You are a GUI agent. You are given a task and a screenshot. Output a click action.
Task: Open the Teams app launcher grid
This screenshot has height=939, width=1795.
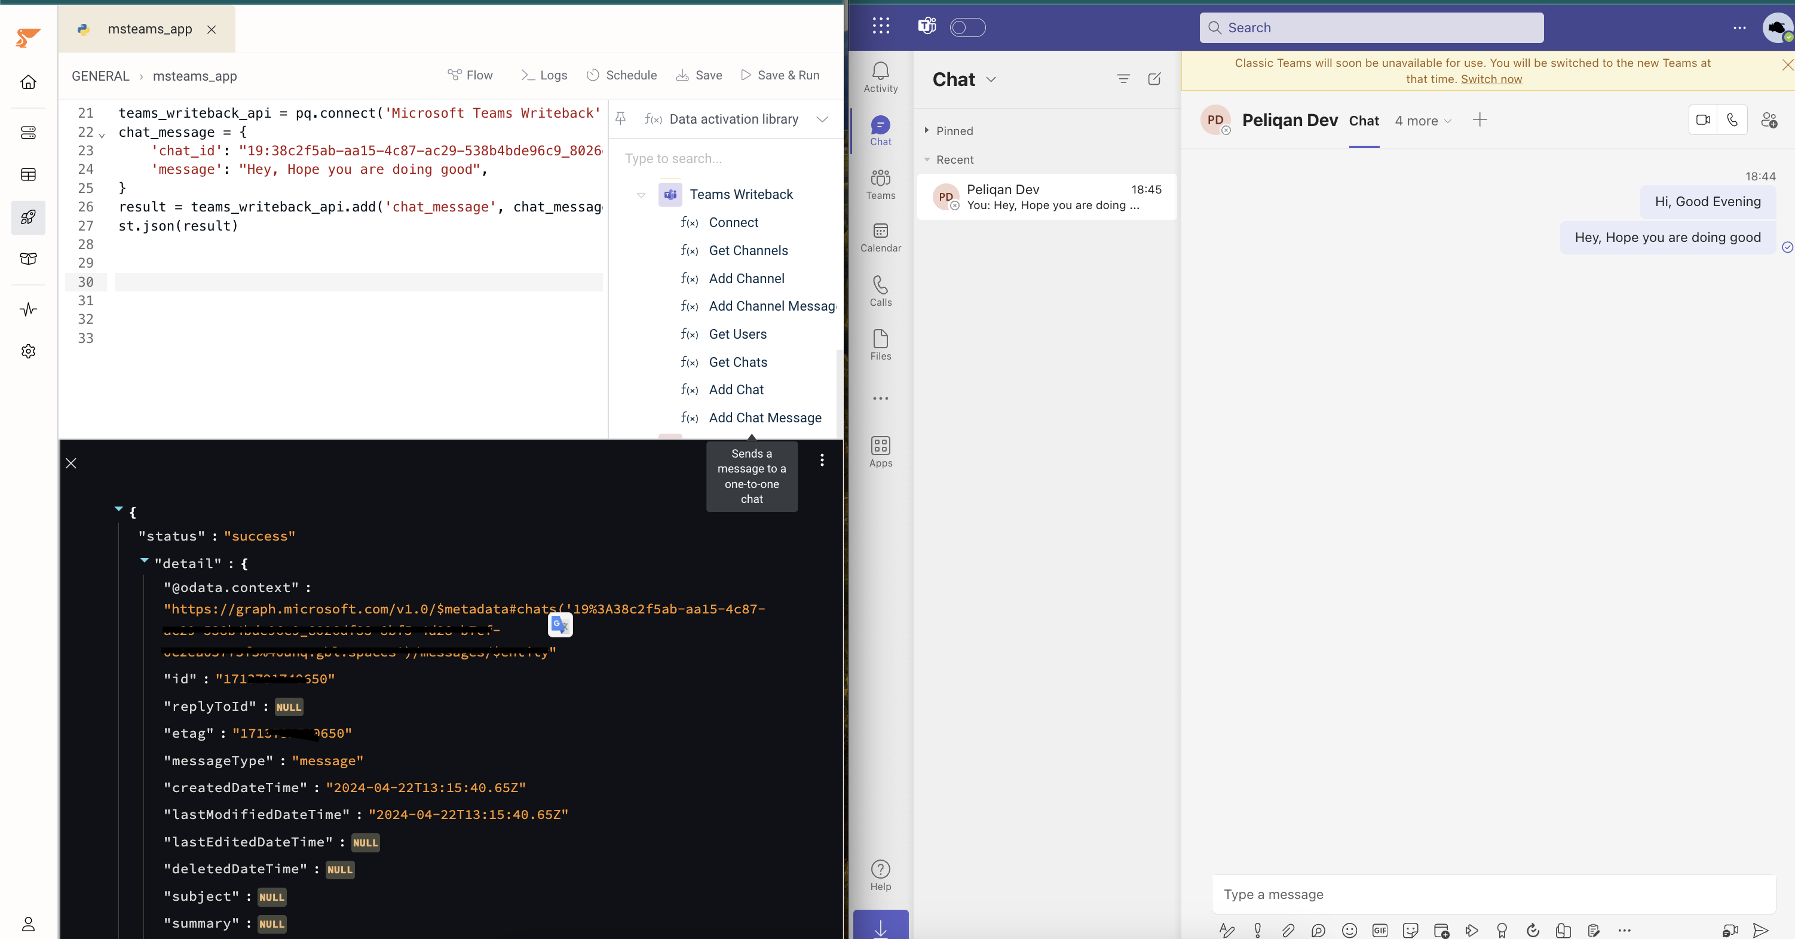tap(881, 26)
